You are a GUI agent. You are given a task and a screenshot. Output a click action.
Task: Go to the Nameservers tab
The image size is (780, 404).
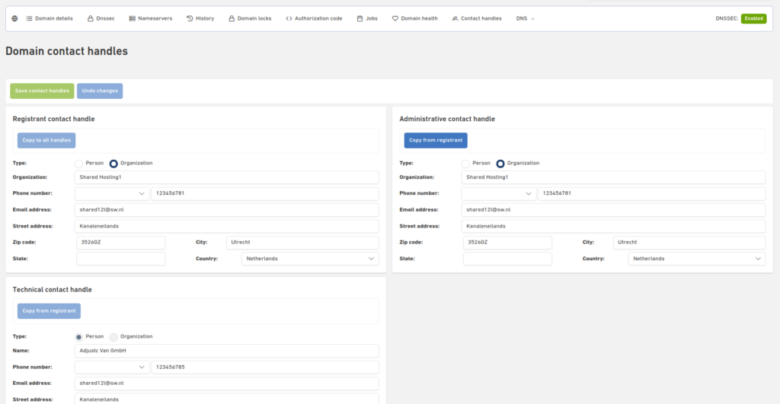point(150,18)
